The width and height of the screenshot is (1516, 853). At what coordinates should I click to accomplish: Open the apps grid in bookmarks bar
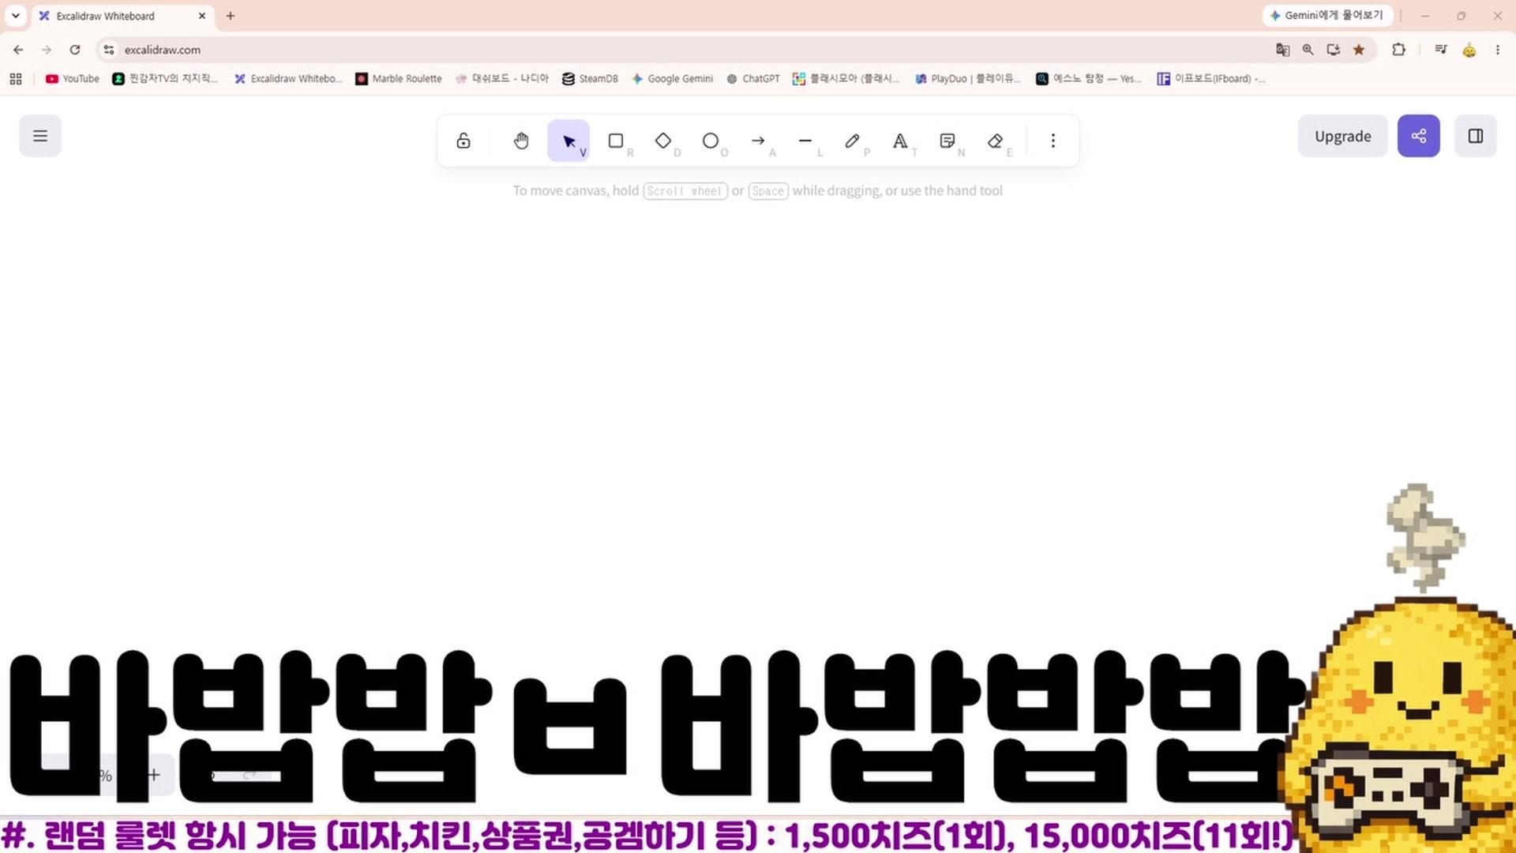tap(16, 78)
